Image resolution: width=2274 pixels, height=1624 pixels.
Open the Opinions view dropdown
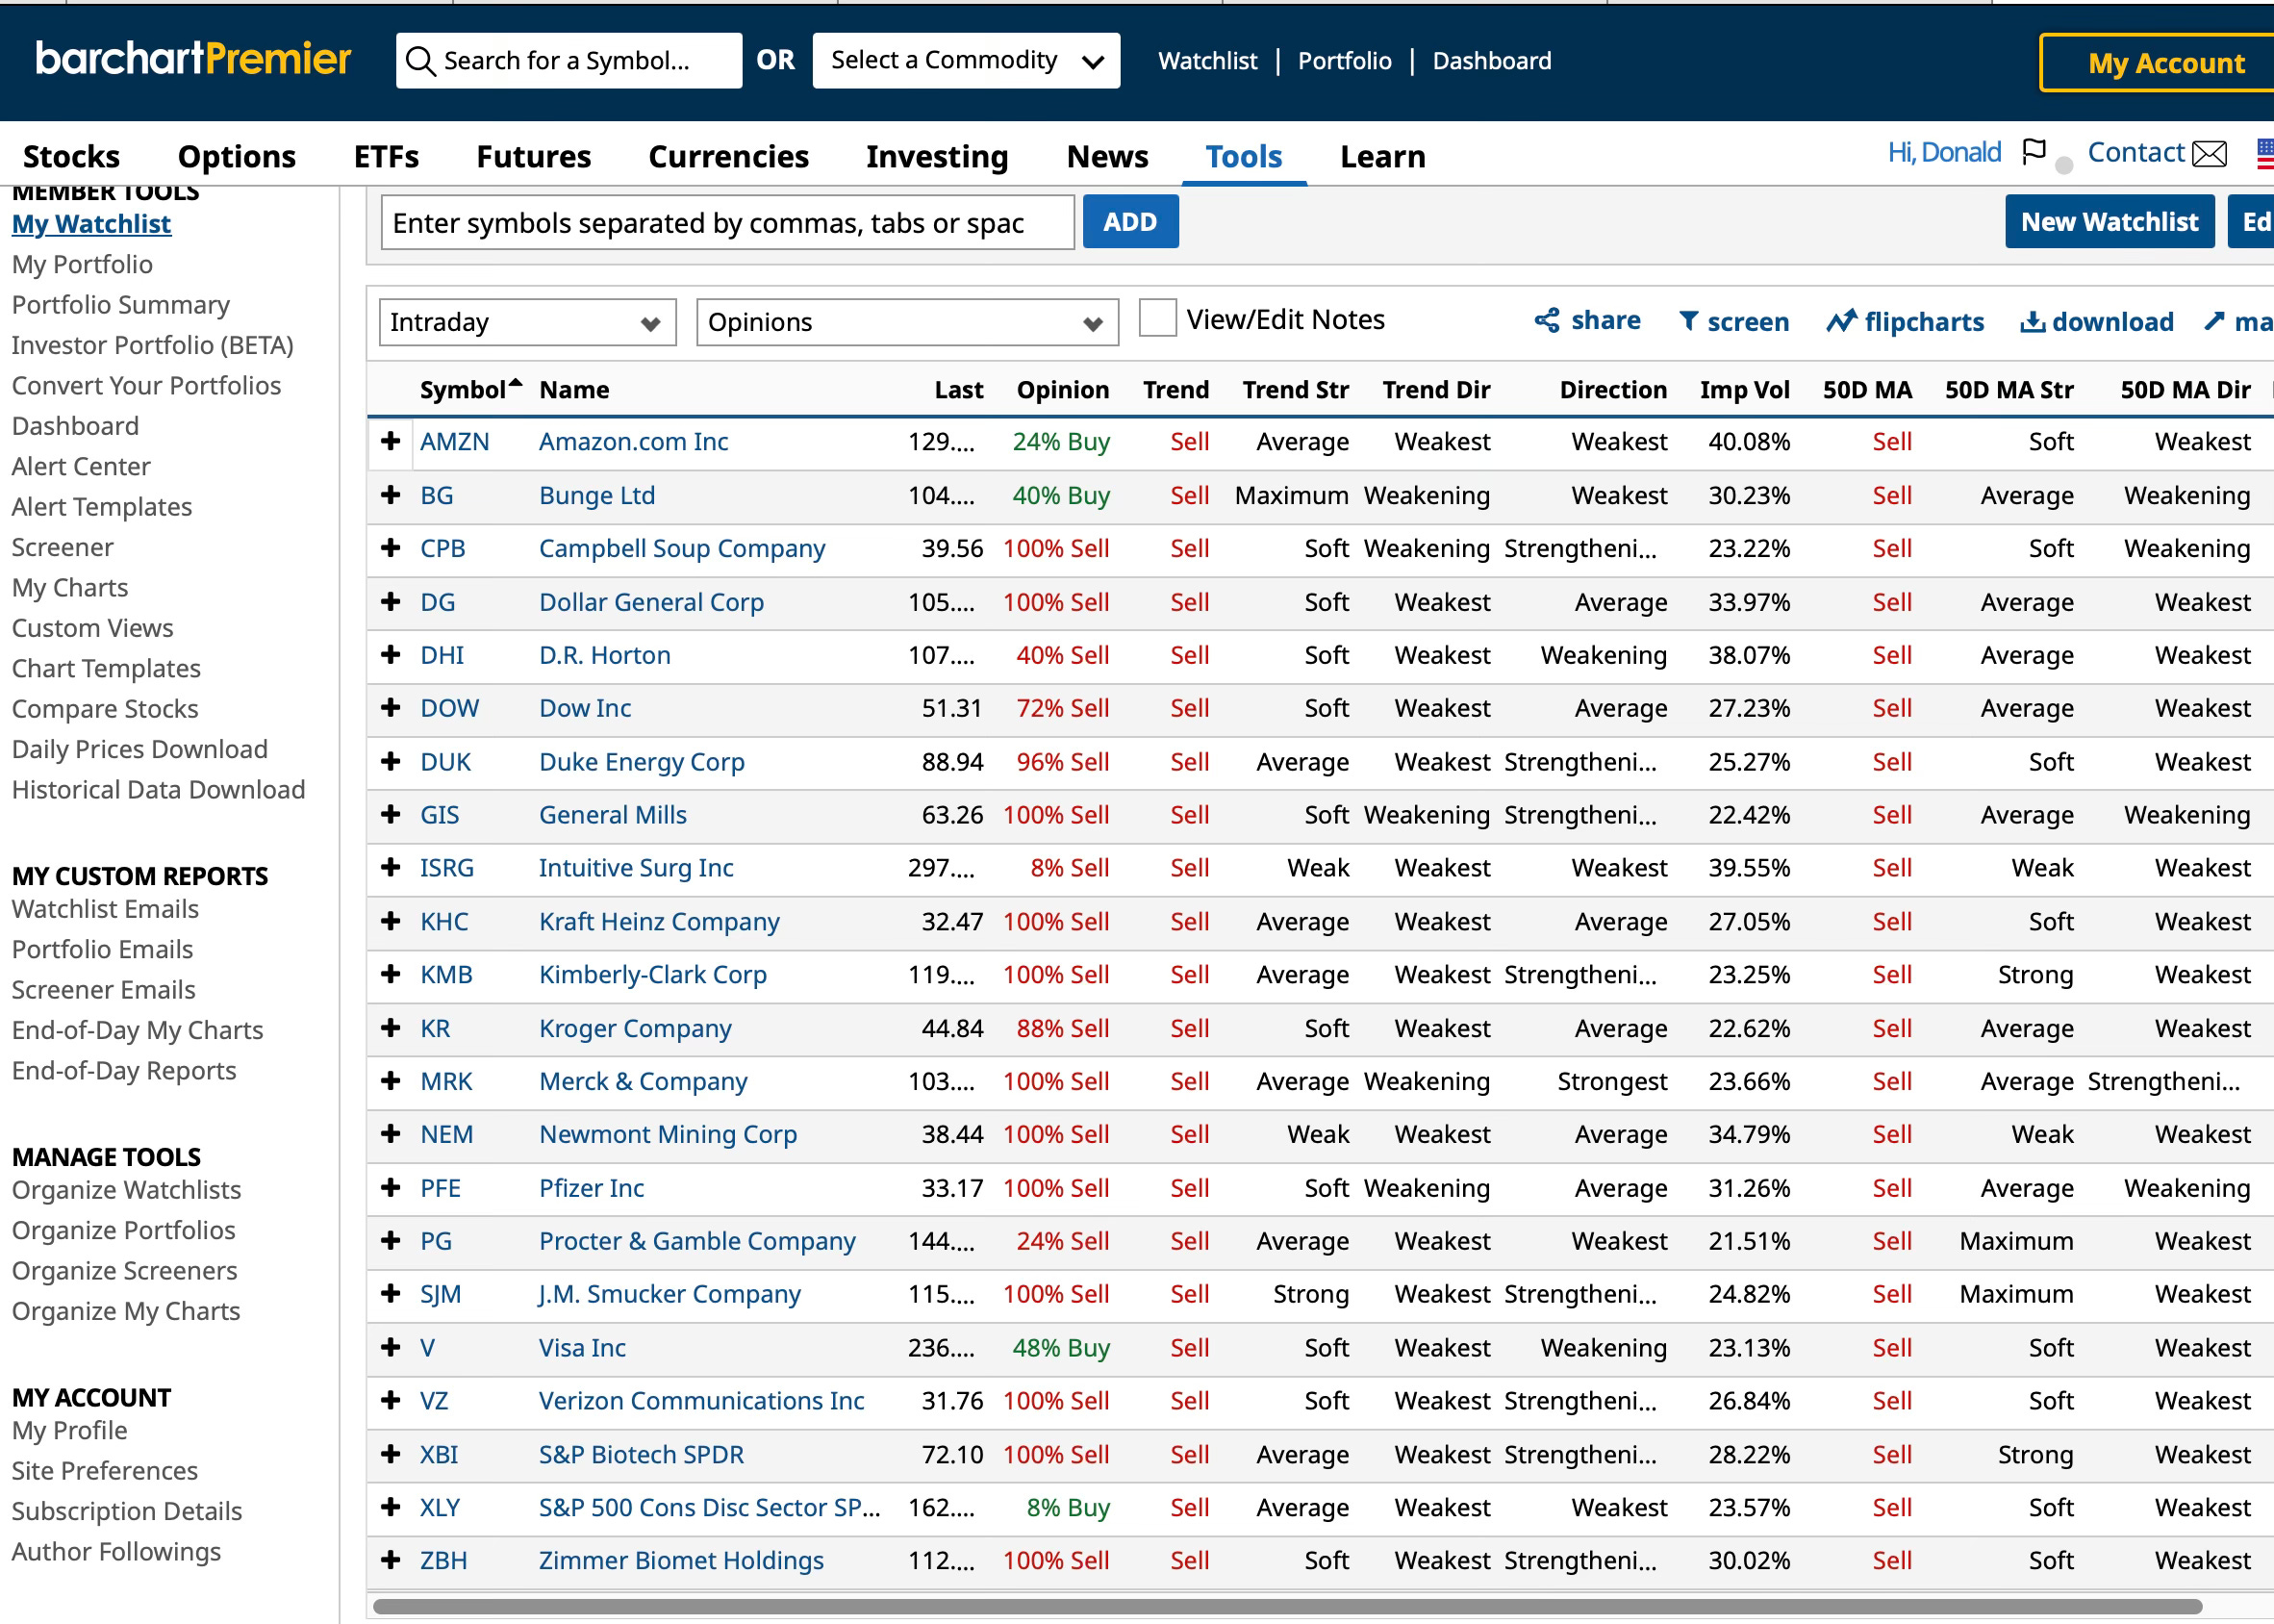point(906,322)
